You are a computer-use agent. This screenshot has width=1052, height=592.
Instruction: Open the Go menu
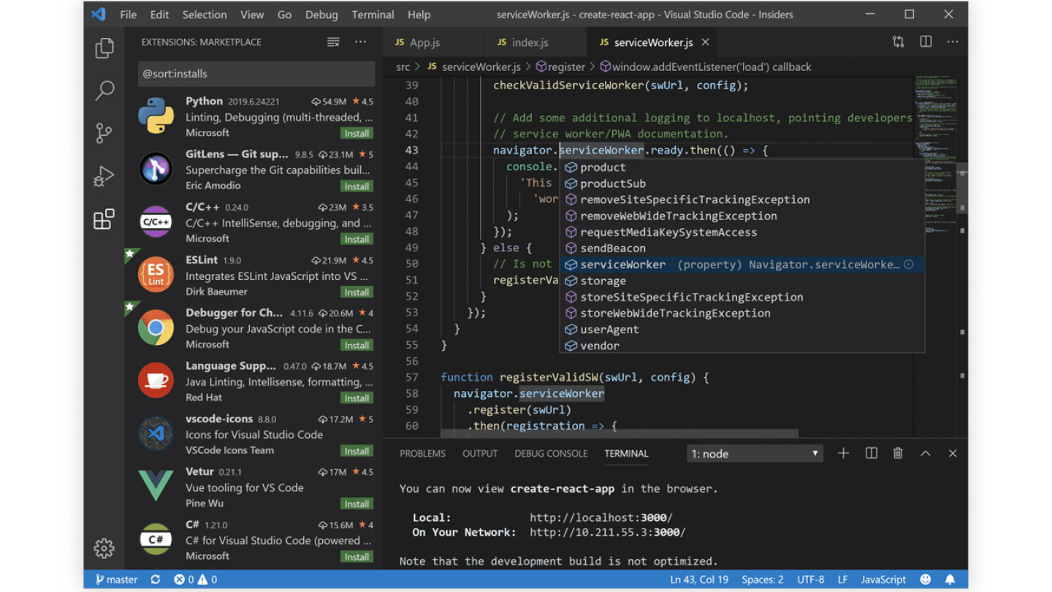coord(284,15)
